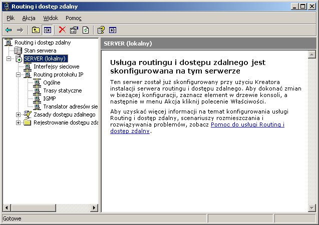Expand the Rejestrowanie dostępu zdalnego node
The width and height of the screenshot is (319, 225).
click(x=19, y=122)
